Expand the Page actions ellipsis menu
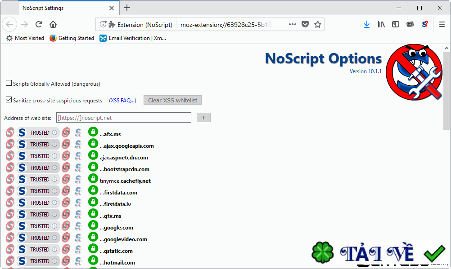 [x=292, y=24]
